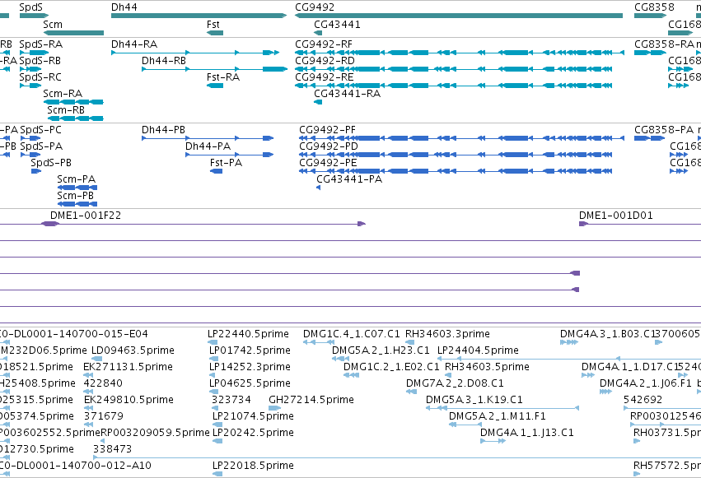This screenshot has height=478, width=701.
Task: Select transcript Scm-RA
Action: (x=74, y=102)
